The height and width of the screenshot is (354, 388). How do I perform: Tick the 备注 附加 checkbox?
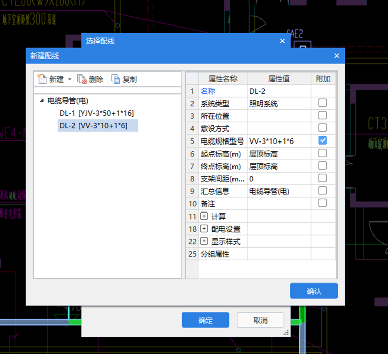(323, 203)
